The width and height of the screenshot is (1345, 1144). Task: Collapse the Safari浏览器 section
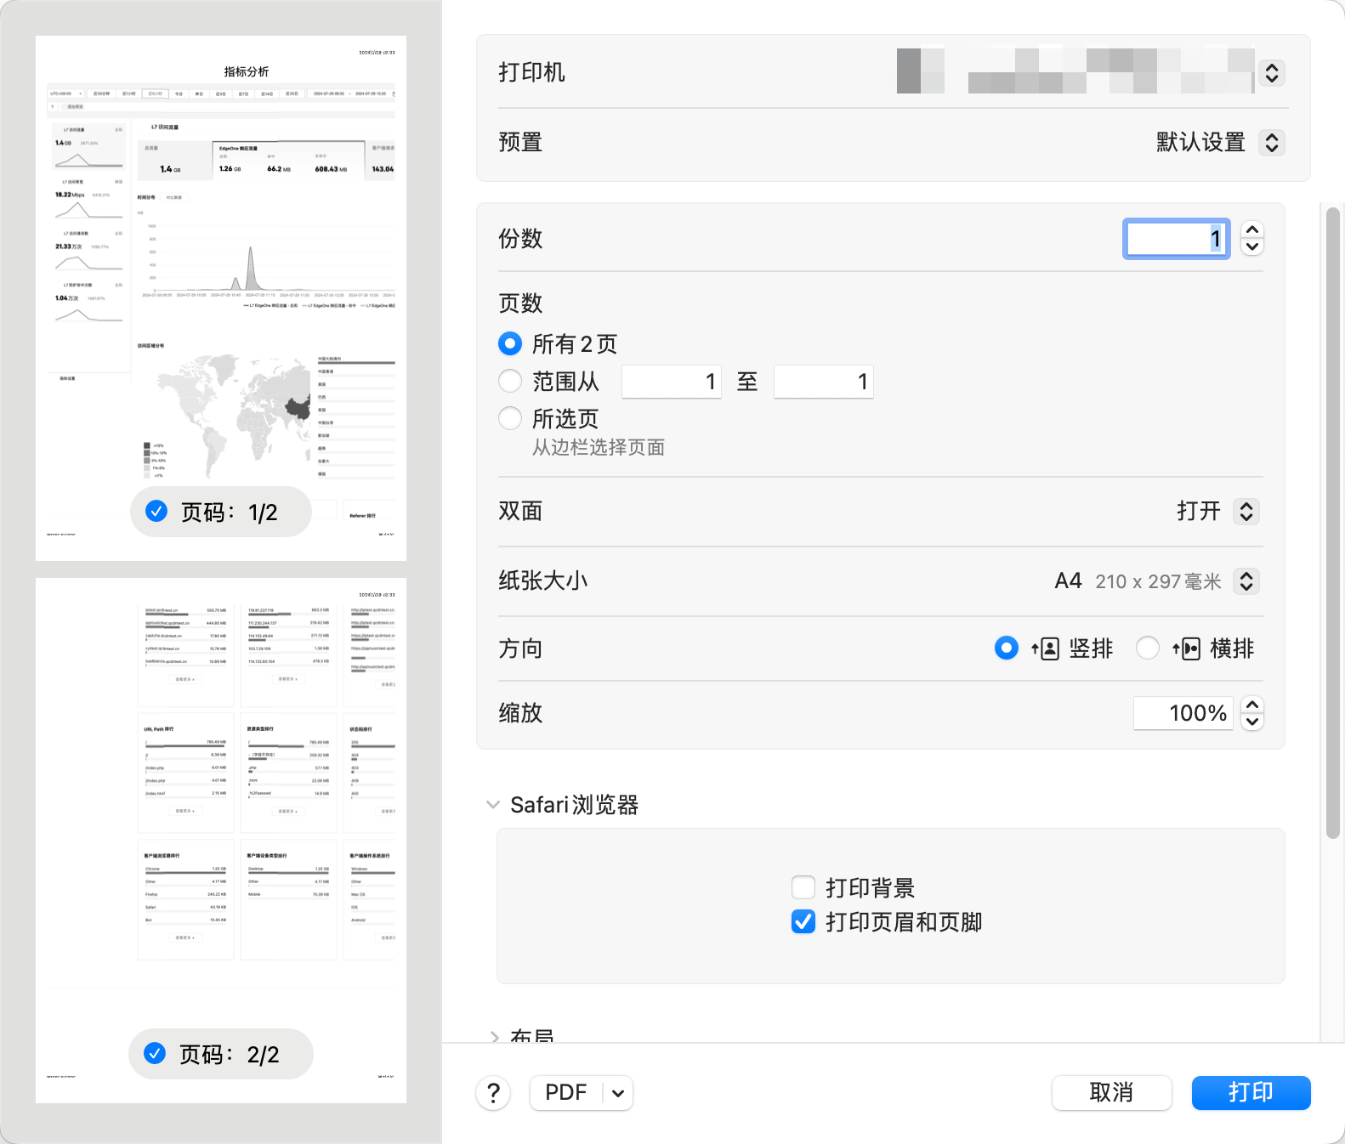[x=493, y=805]
